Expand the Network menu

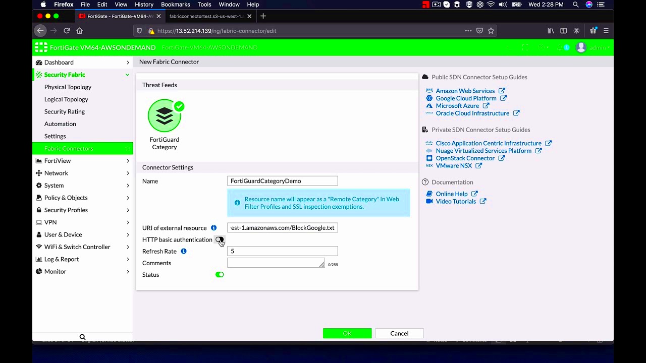coord(56,173)
